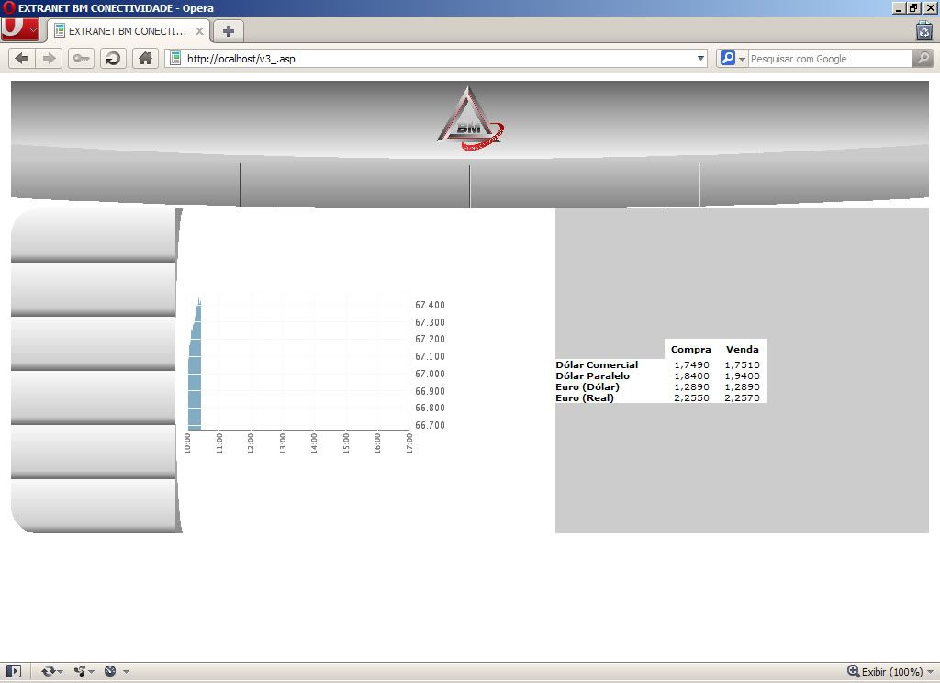
Task: Go to the Home page
Action: point(145,59)
